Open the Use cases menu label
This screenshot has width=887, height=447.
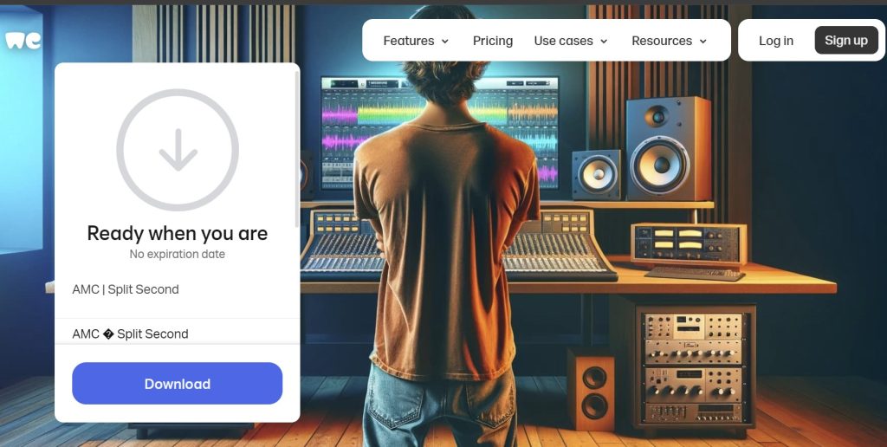click(563, 41)
